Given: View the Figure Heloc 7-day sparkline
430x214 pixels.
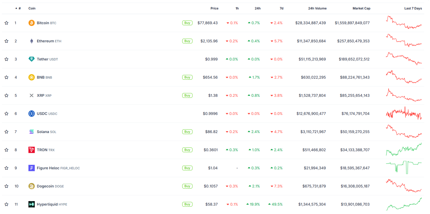Looking at the screenshot, I should (x=404, y=168).
